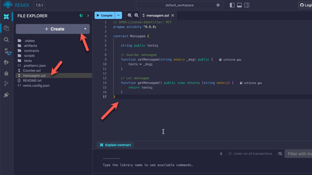The image size is (312, 175).
Task: Open the Compile options dropdown arrow
Action: (x=118, y=16)
